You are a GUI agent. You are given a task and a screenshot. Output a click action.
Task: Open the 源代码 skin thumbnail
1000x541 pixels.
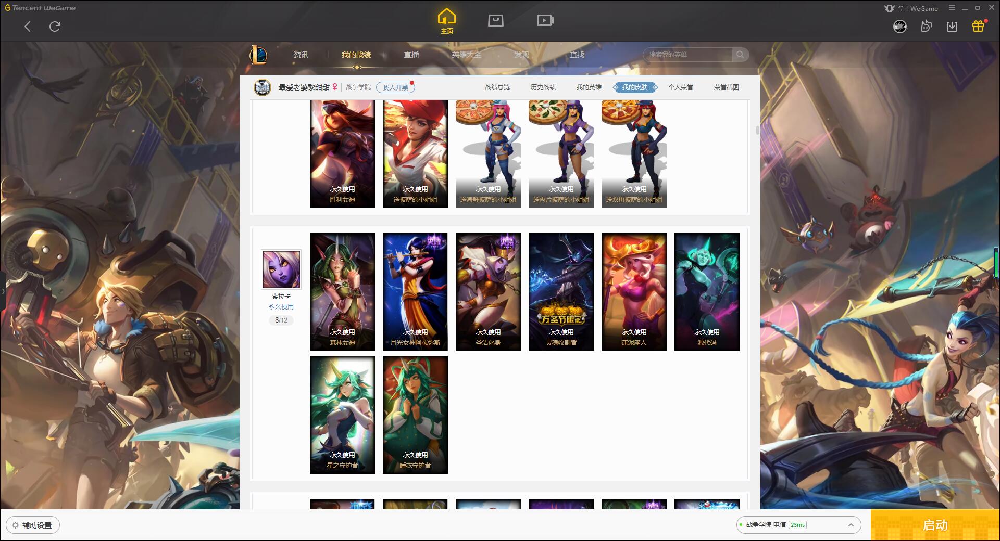[x=707, y=292]
